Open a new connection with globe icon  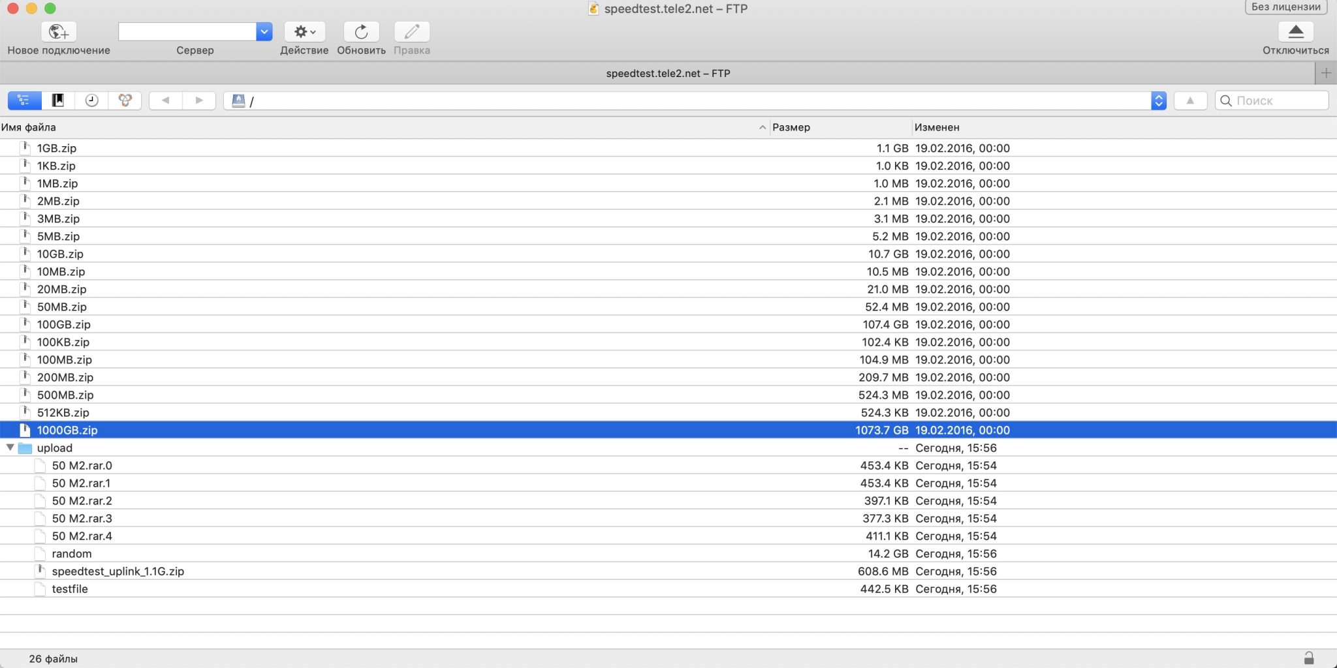(59, 31)
